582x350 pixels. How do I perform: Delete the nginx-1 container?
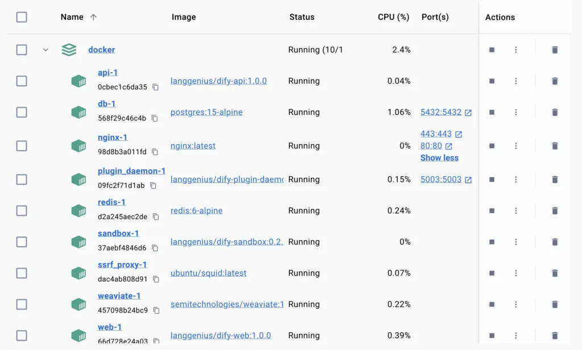(x=555, y=146)
